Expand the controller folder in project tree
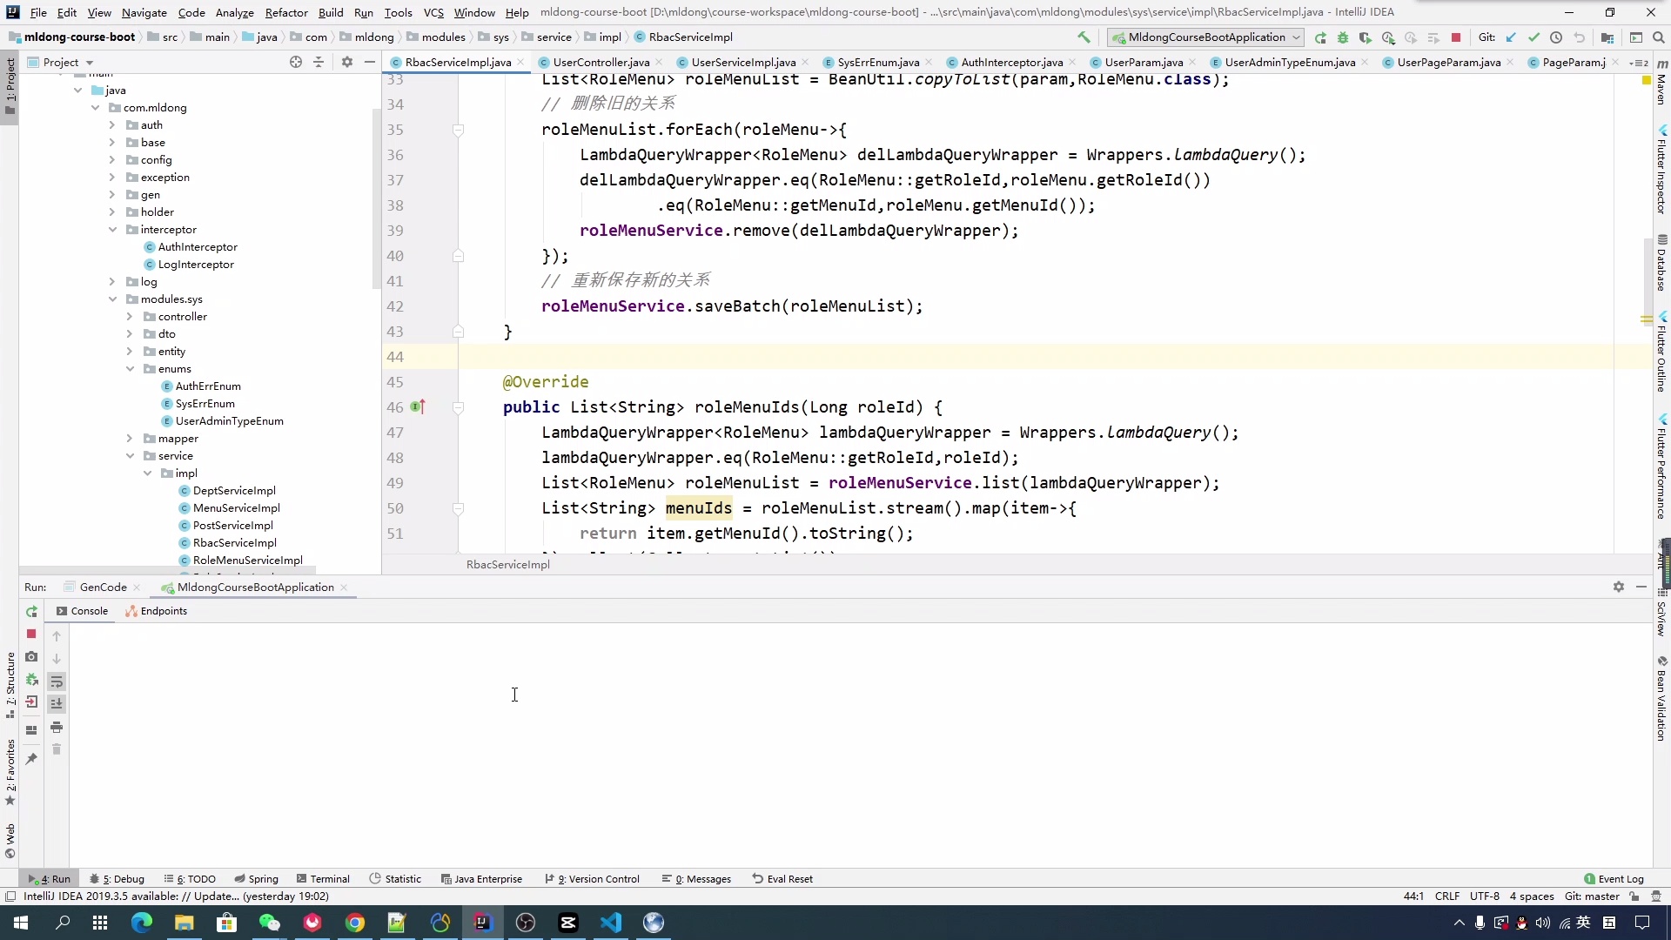 (x=130, y=317)
